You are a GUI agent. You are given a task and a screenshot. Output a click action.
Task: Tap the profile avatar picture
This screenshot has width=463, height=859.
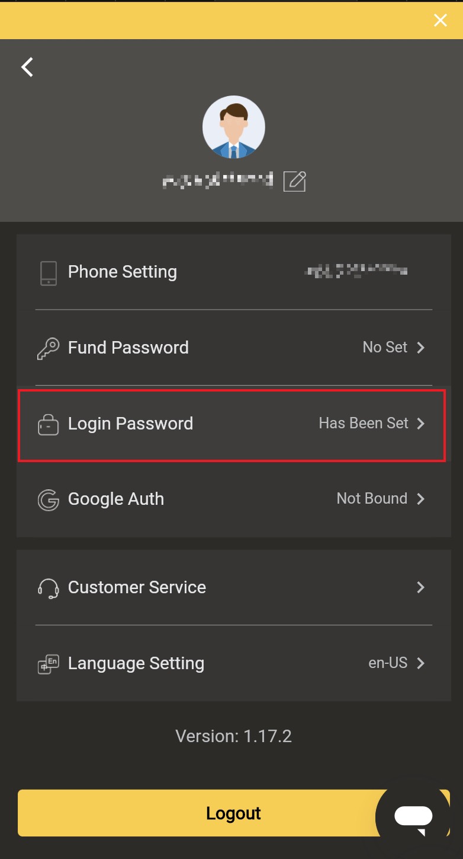pos(233,127)
